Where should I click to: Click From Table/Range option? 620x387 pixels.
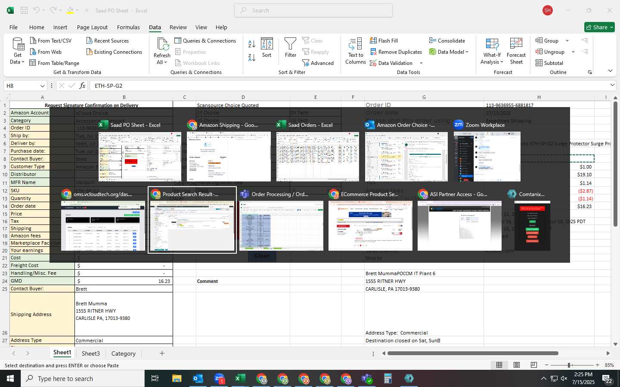[54, 63]
